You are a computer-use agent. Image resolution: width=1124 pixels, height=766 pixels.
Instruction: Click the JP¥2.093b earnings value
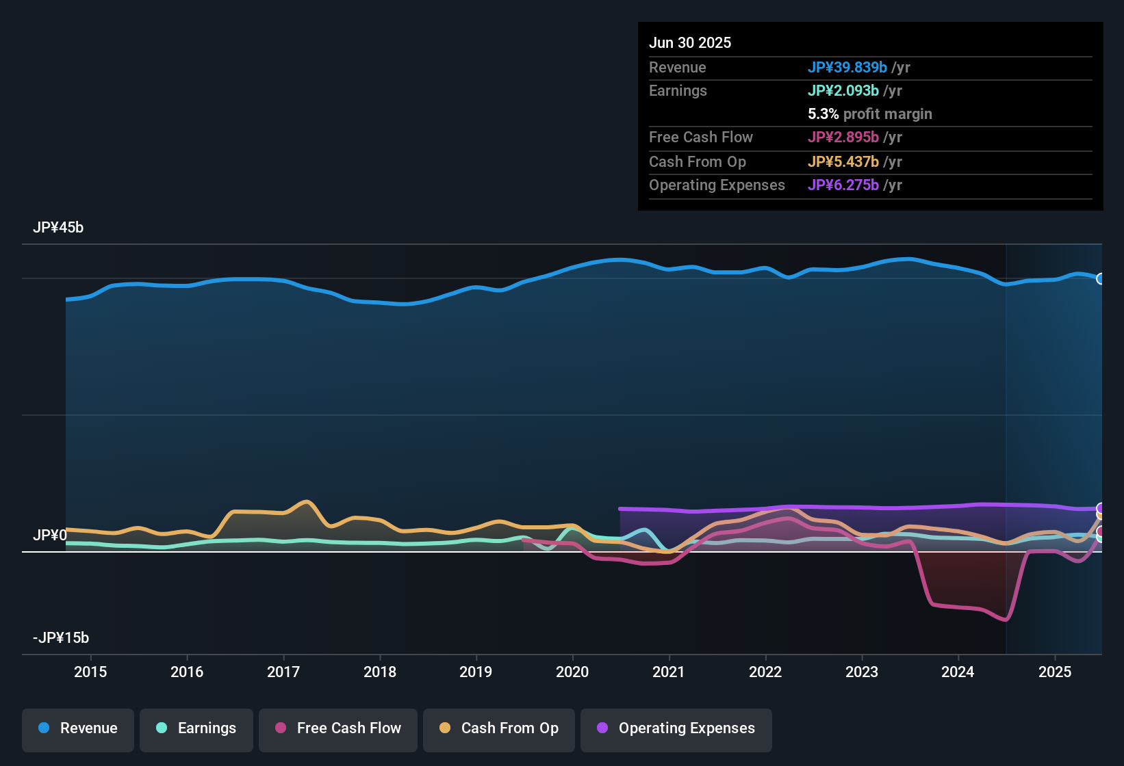843,90
